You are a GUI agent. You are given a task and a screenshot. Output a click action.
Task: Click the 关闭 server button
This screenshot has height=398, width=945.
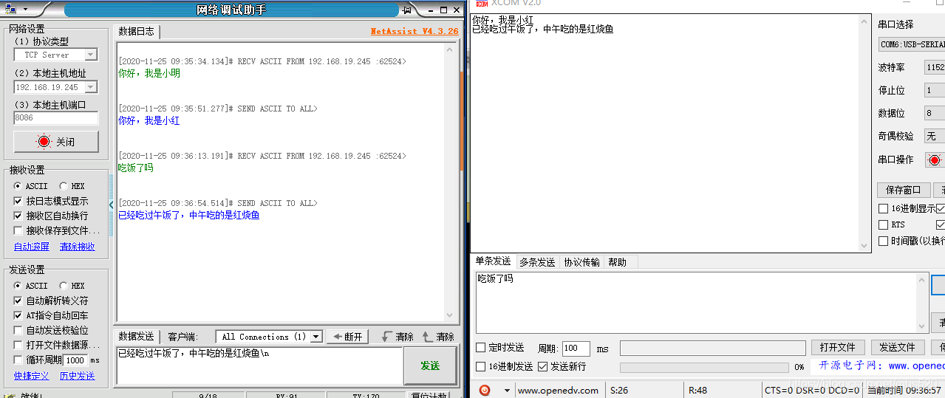(x=56, y=142)
